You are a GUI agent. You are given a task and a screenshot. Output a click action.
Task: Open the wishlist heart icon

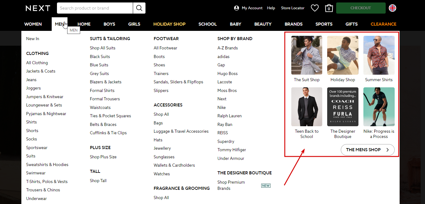(314, 8)
